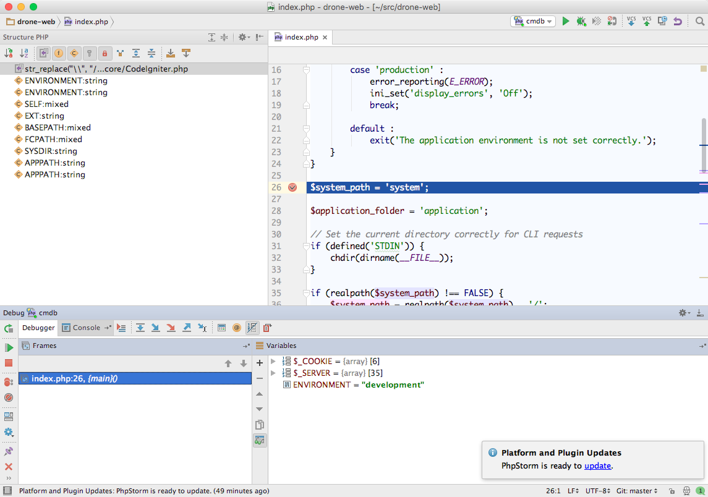The width and height of the screenshot is (708, 497).
Task: Expand the $_SERVER array variable
Action: click(273, 373)
